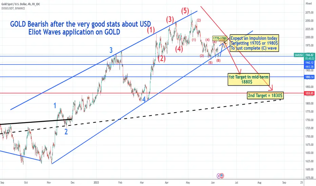Screen dimensions: 316x186
Task: Select the blue 1917.70 price label
Action: coord(310,67)
